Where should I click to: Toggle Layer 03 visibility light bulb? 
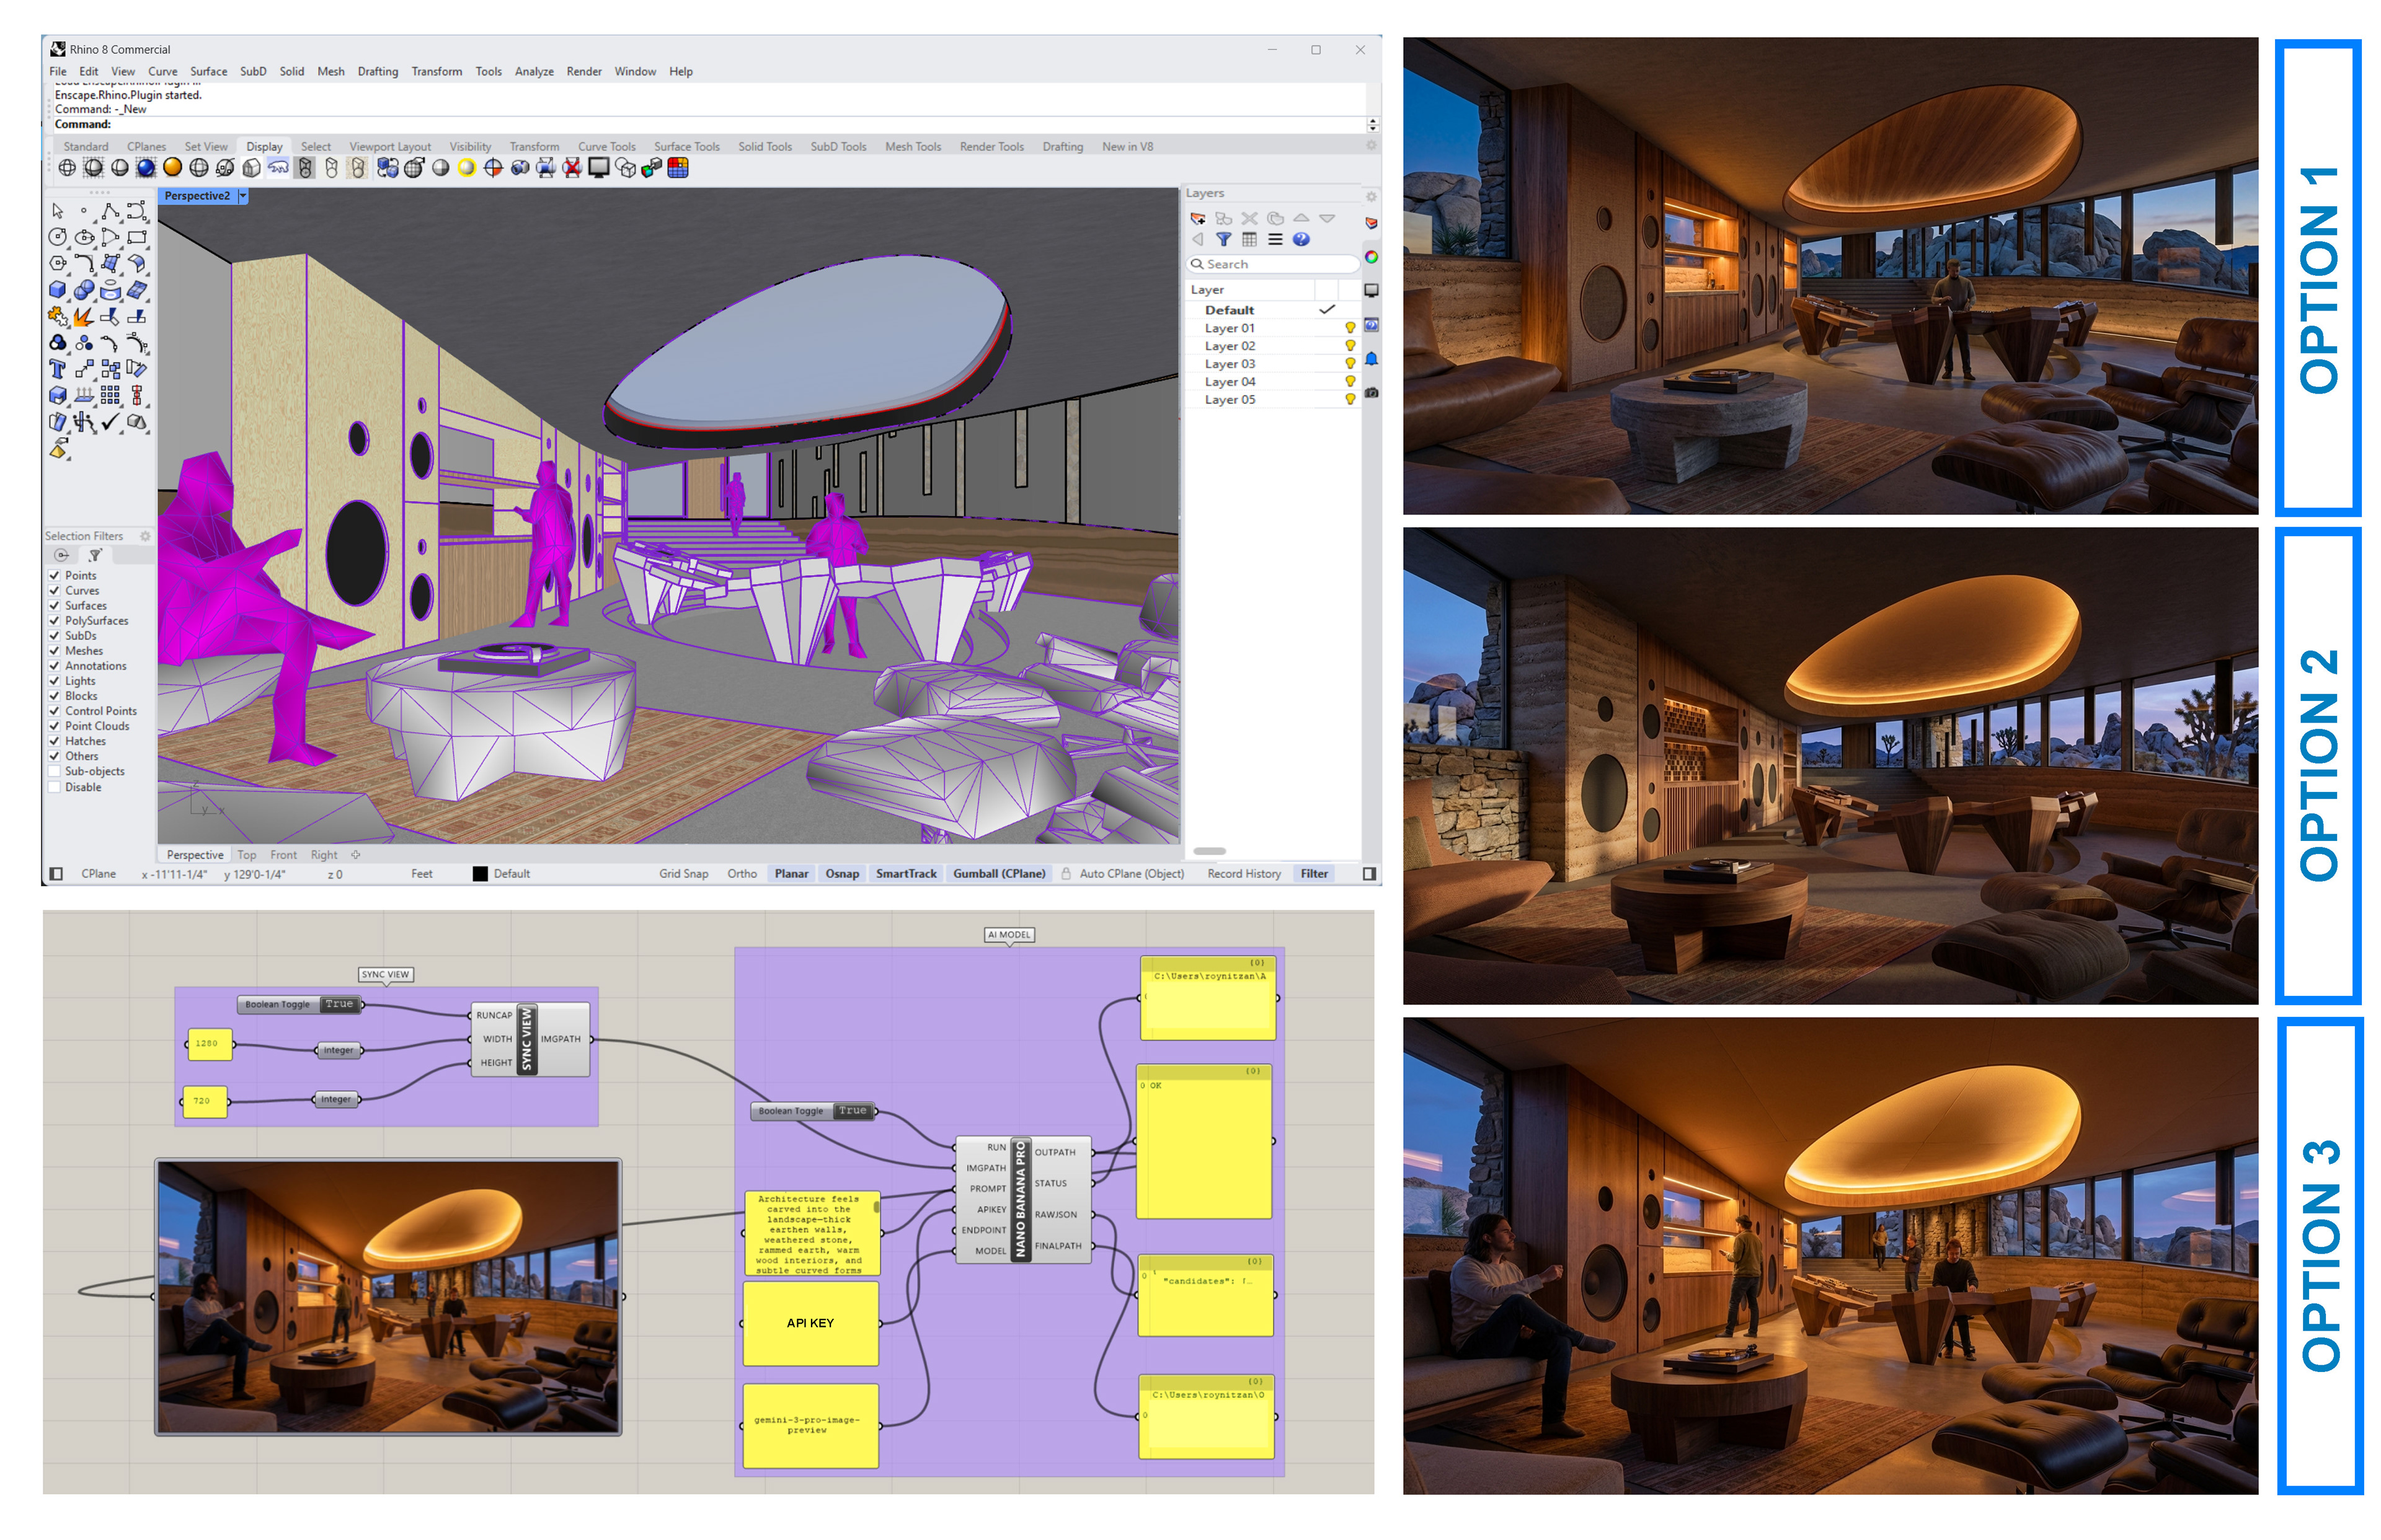[1350, 364]
